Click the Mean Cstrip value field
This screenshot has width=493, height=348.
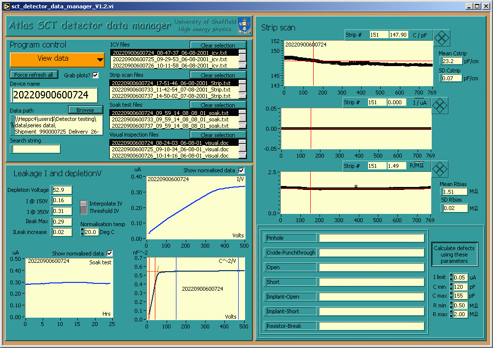[x=452, y=61]
